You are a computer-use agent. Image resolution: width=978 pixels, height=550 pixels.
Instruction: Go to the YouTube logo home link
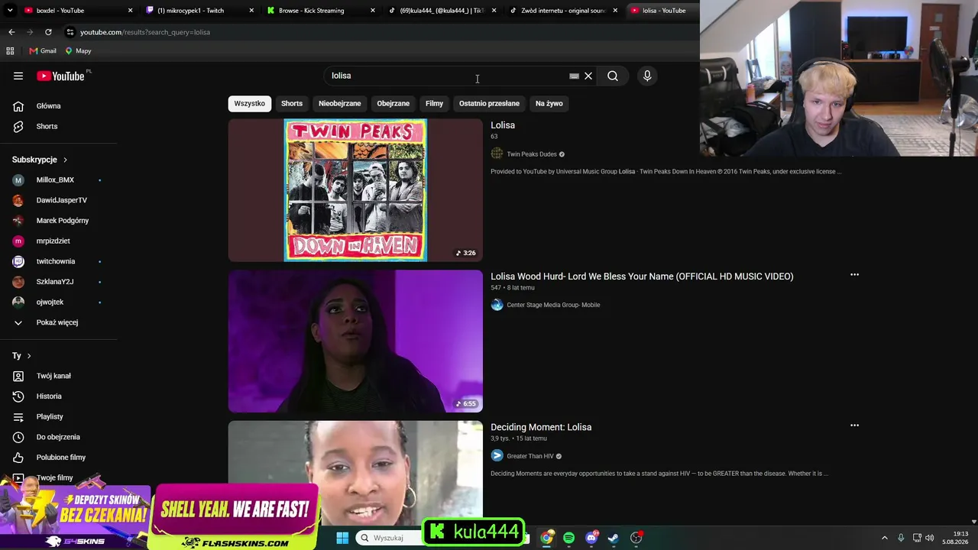click(x=60, y=76)
